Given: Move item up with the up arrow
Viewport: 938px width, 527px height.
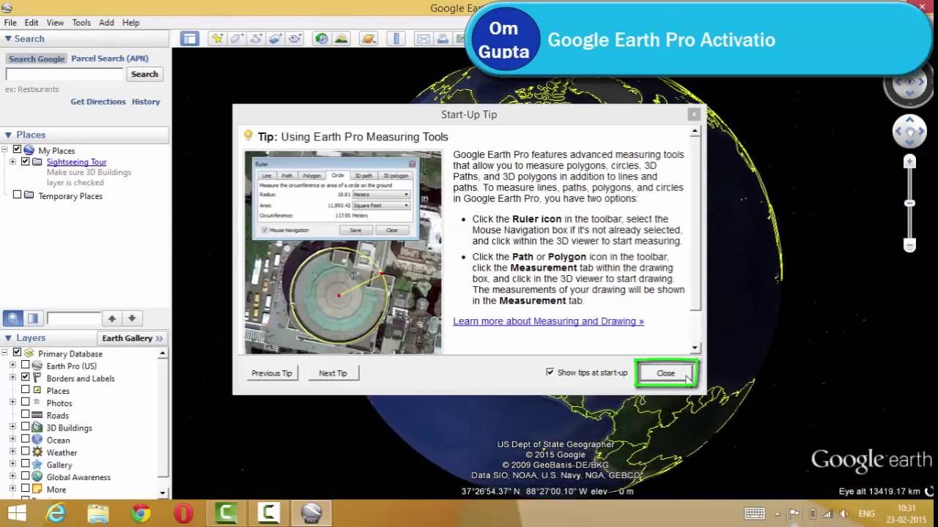Looking at the screenshot, I should 112,318.
